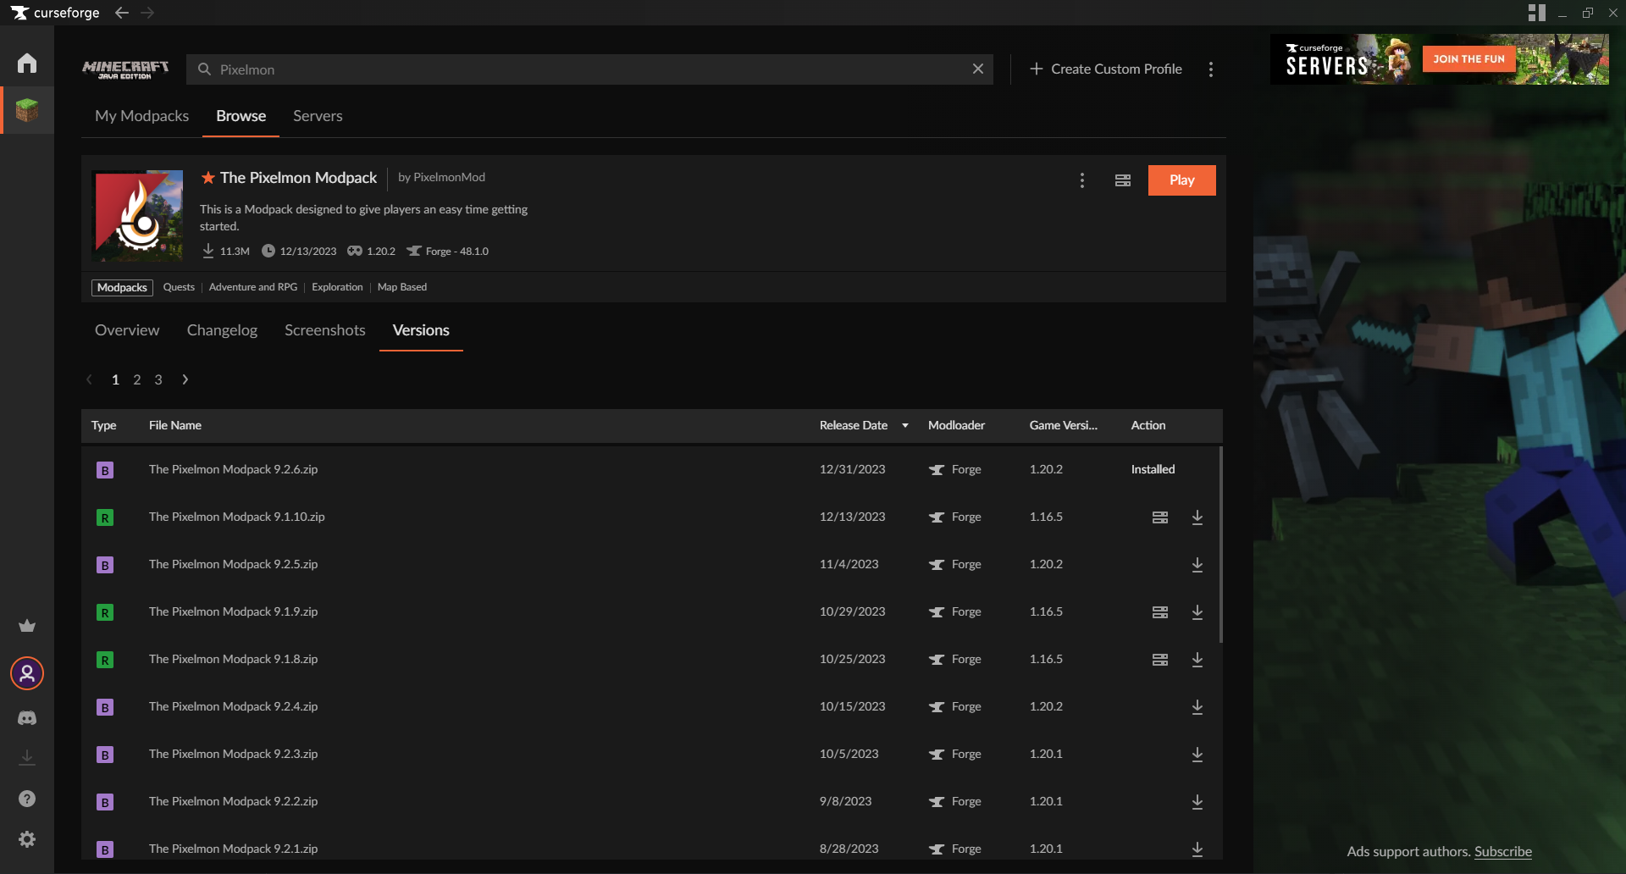Open the My Modpacks tab

(141, 116)
